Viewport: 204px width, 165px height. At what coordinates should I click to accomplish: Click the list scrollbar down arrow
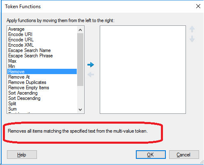coord(80,109)
